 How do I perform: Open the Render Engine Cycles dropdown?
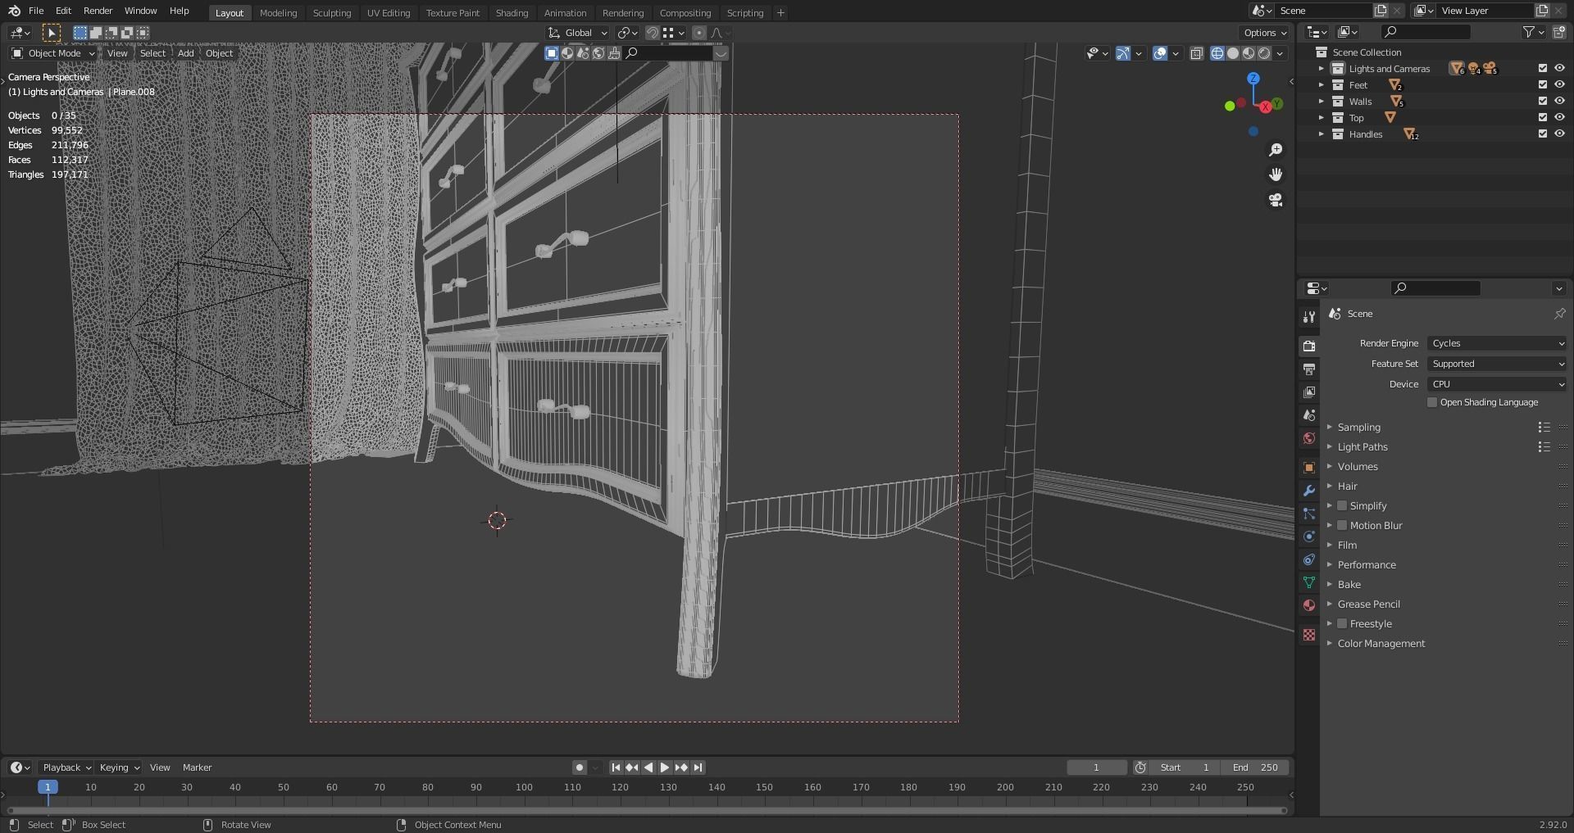click(x=1497, y=343)
